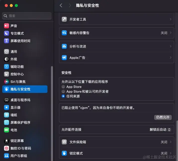Screen dimensions: 178x161
Task: Click the 关闭 value beside 文件保险箱
Action: (164, 142)
